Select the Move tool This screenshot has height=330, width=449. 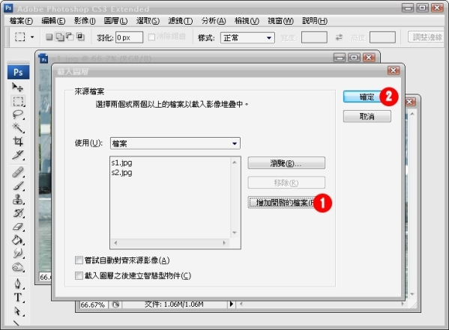pyautogui.click(x=18, y=87)
